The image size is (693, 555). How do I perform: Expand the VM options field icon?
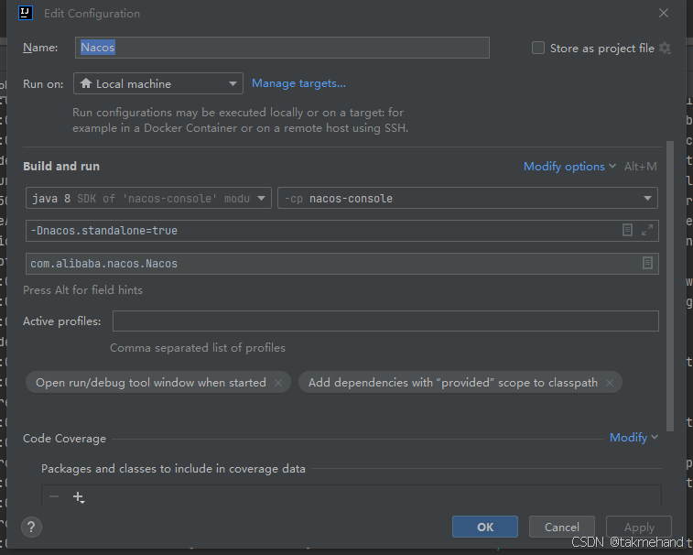pos(647,230)
